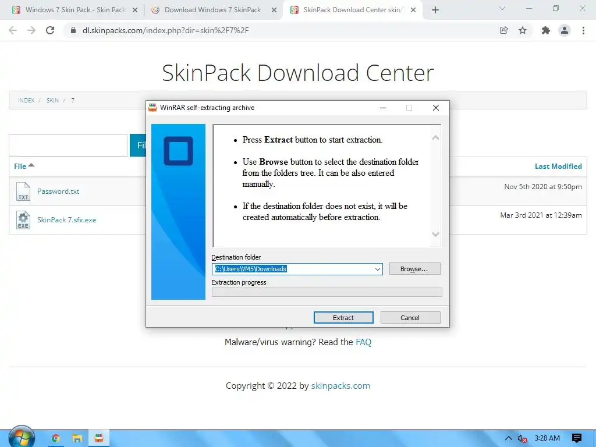Reload the current page
This screenshot has width=596, height=447.
[50, 30]
